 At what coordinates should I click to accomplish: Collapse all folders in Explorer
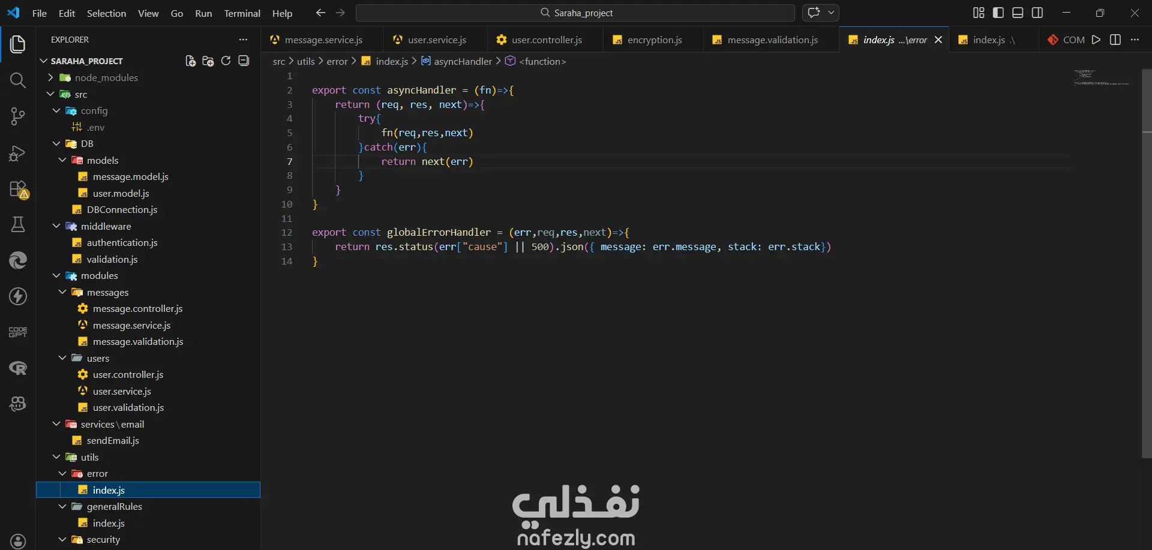(x=244, y=61)
